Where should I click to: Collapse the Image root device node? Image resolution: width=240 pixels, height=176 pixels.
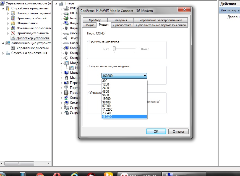[56, 4]
